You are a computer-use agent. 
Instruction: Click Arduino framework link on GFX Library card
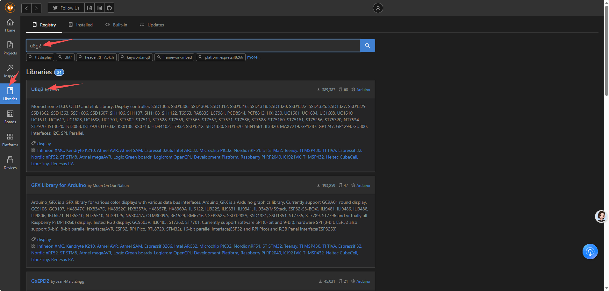363,186
